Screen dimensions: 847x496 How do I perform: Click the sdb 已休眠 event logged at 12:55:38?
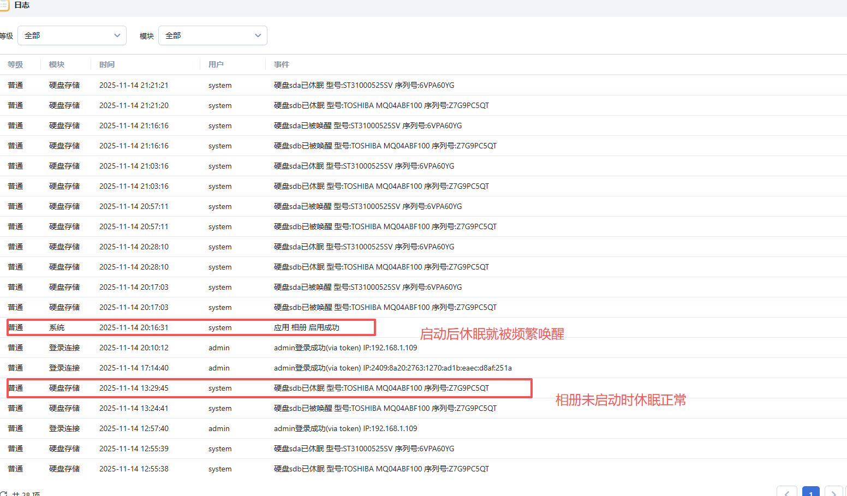click(381, 469)
